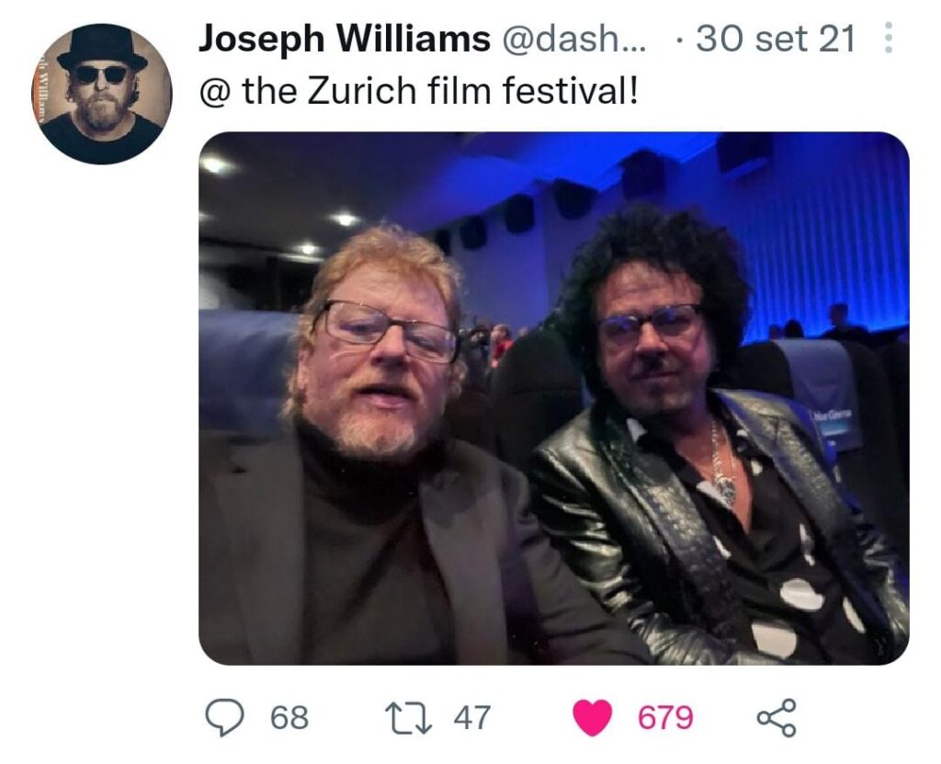
Task: Click the 30 set 21 timestamp
Action: pos(776,39)
